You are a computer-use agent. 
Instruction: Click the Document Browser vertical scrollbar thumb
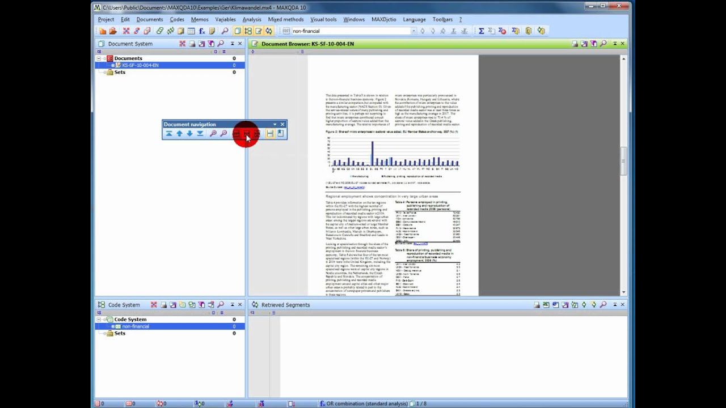point(623,161)
